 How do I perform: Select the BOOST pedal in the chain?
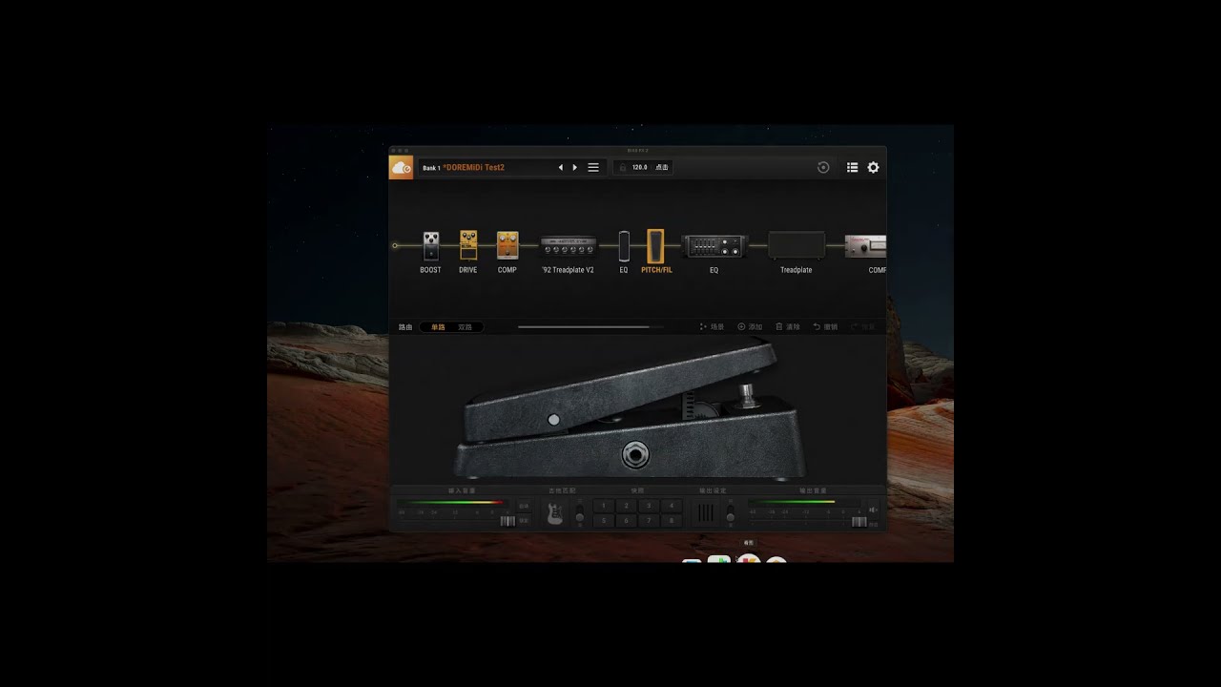pos(431,245)
